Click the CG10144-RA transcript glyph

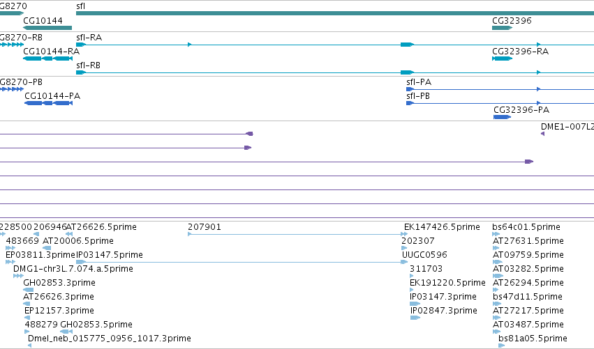point(47,59)
